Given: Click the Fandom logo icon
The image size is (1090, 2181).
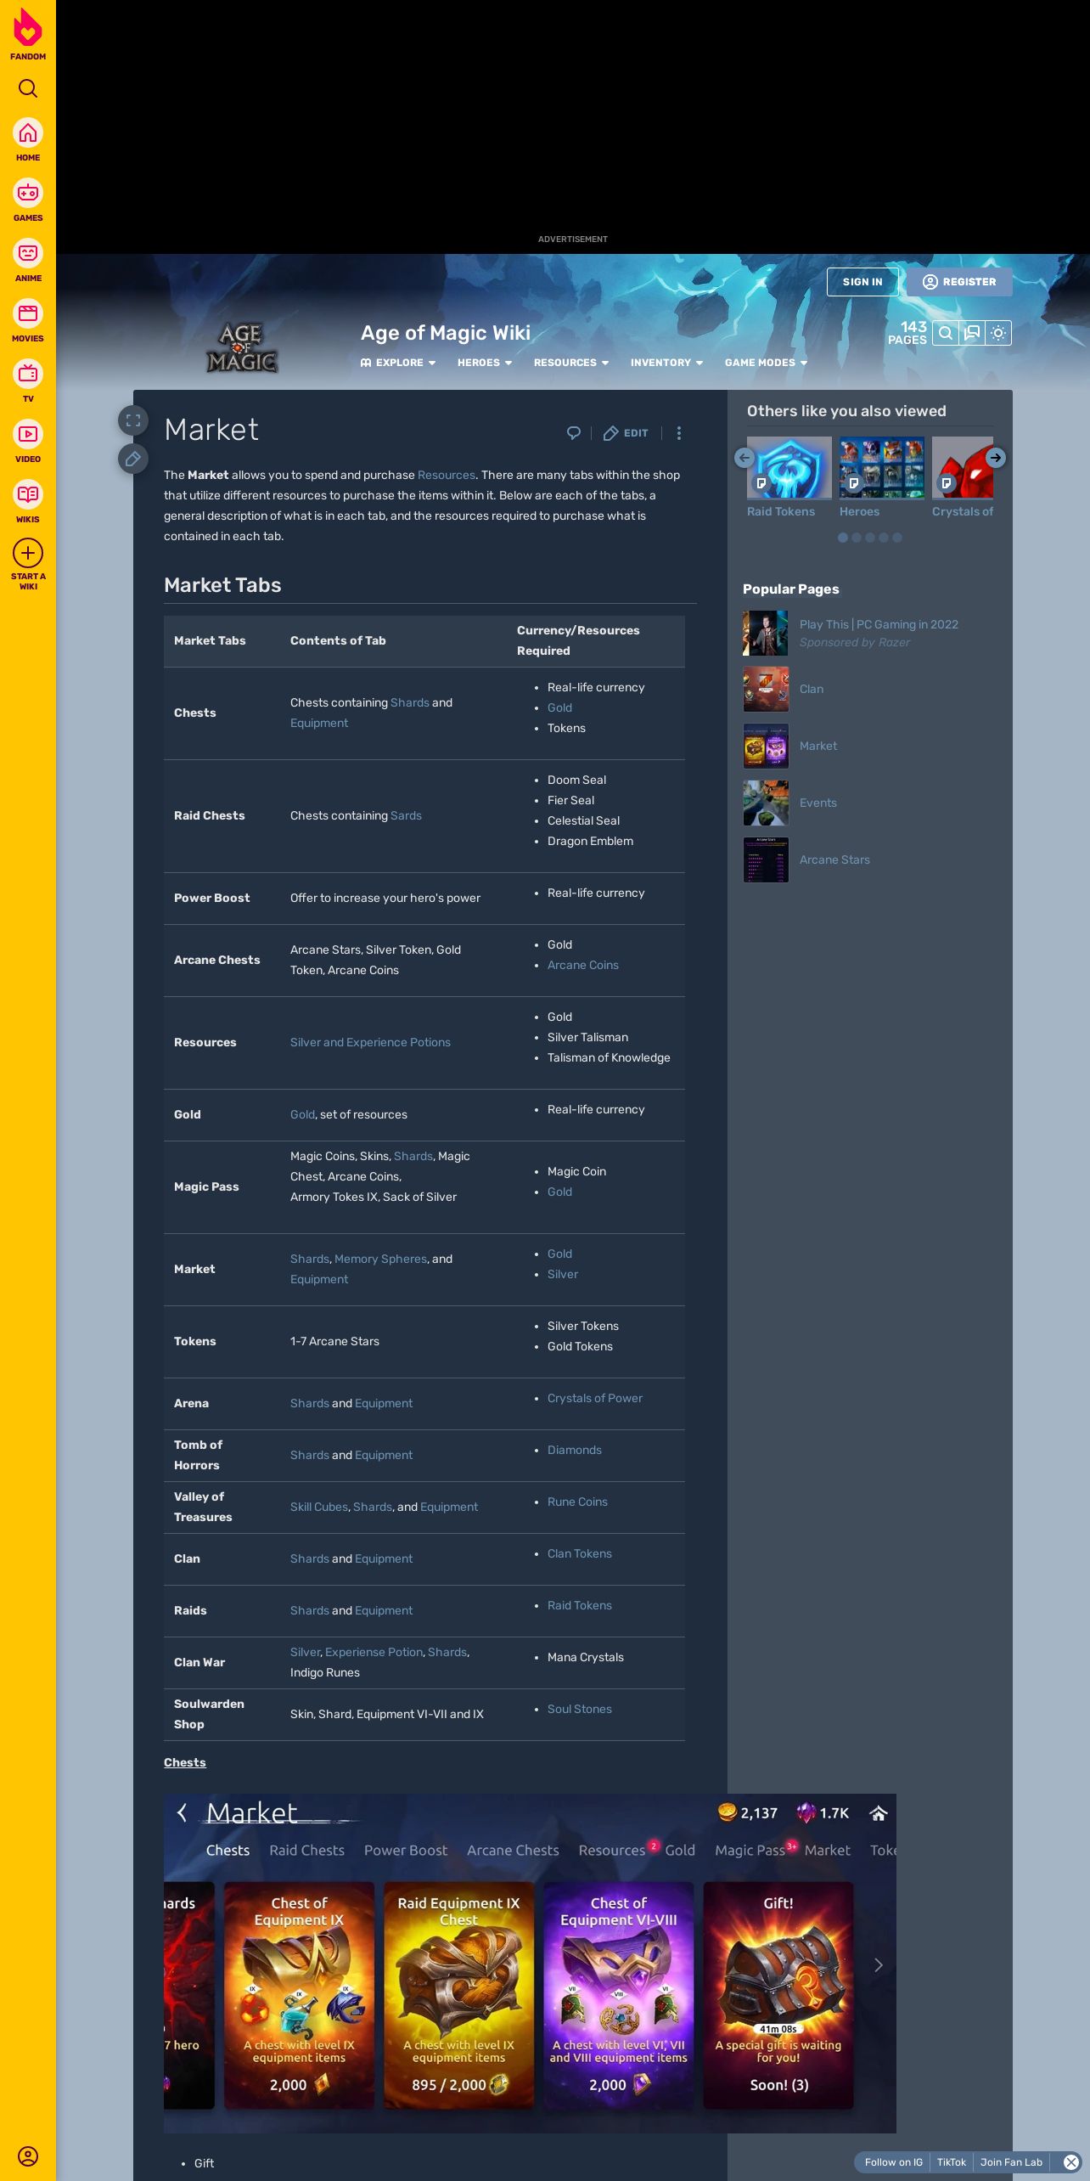Looking at the screenshot, I should point(28,27).
